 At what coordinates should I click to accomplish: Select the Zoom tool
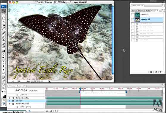tap(4, 88)
